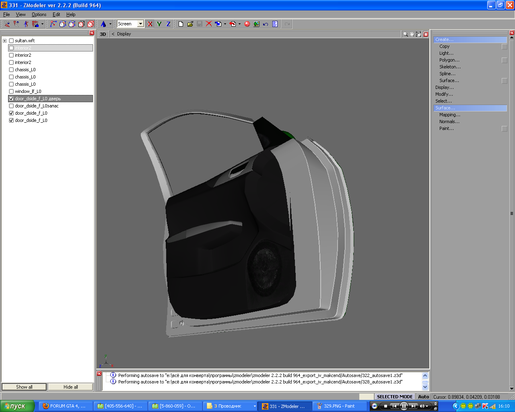
Task: Click the red X delete icon in toolbar
Action: (209, 24)
